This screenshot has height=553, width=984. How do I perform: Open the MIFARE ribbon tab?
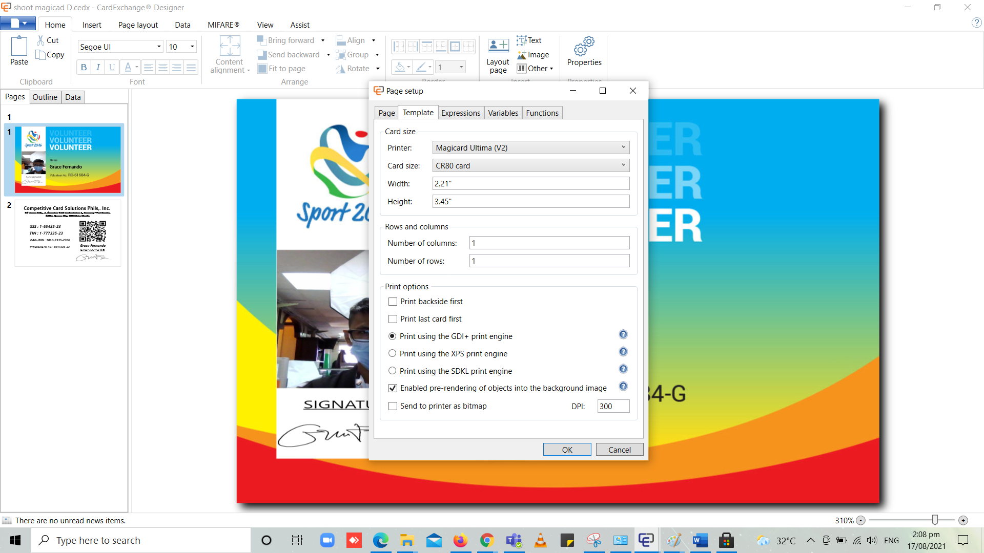pos(223,25)
